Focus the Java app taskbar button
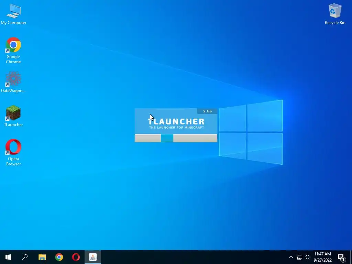This screenshot has width=352, height=264. pyautogui.click(x=93, y=257)
